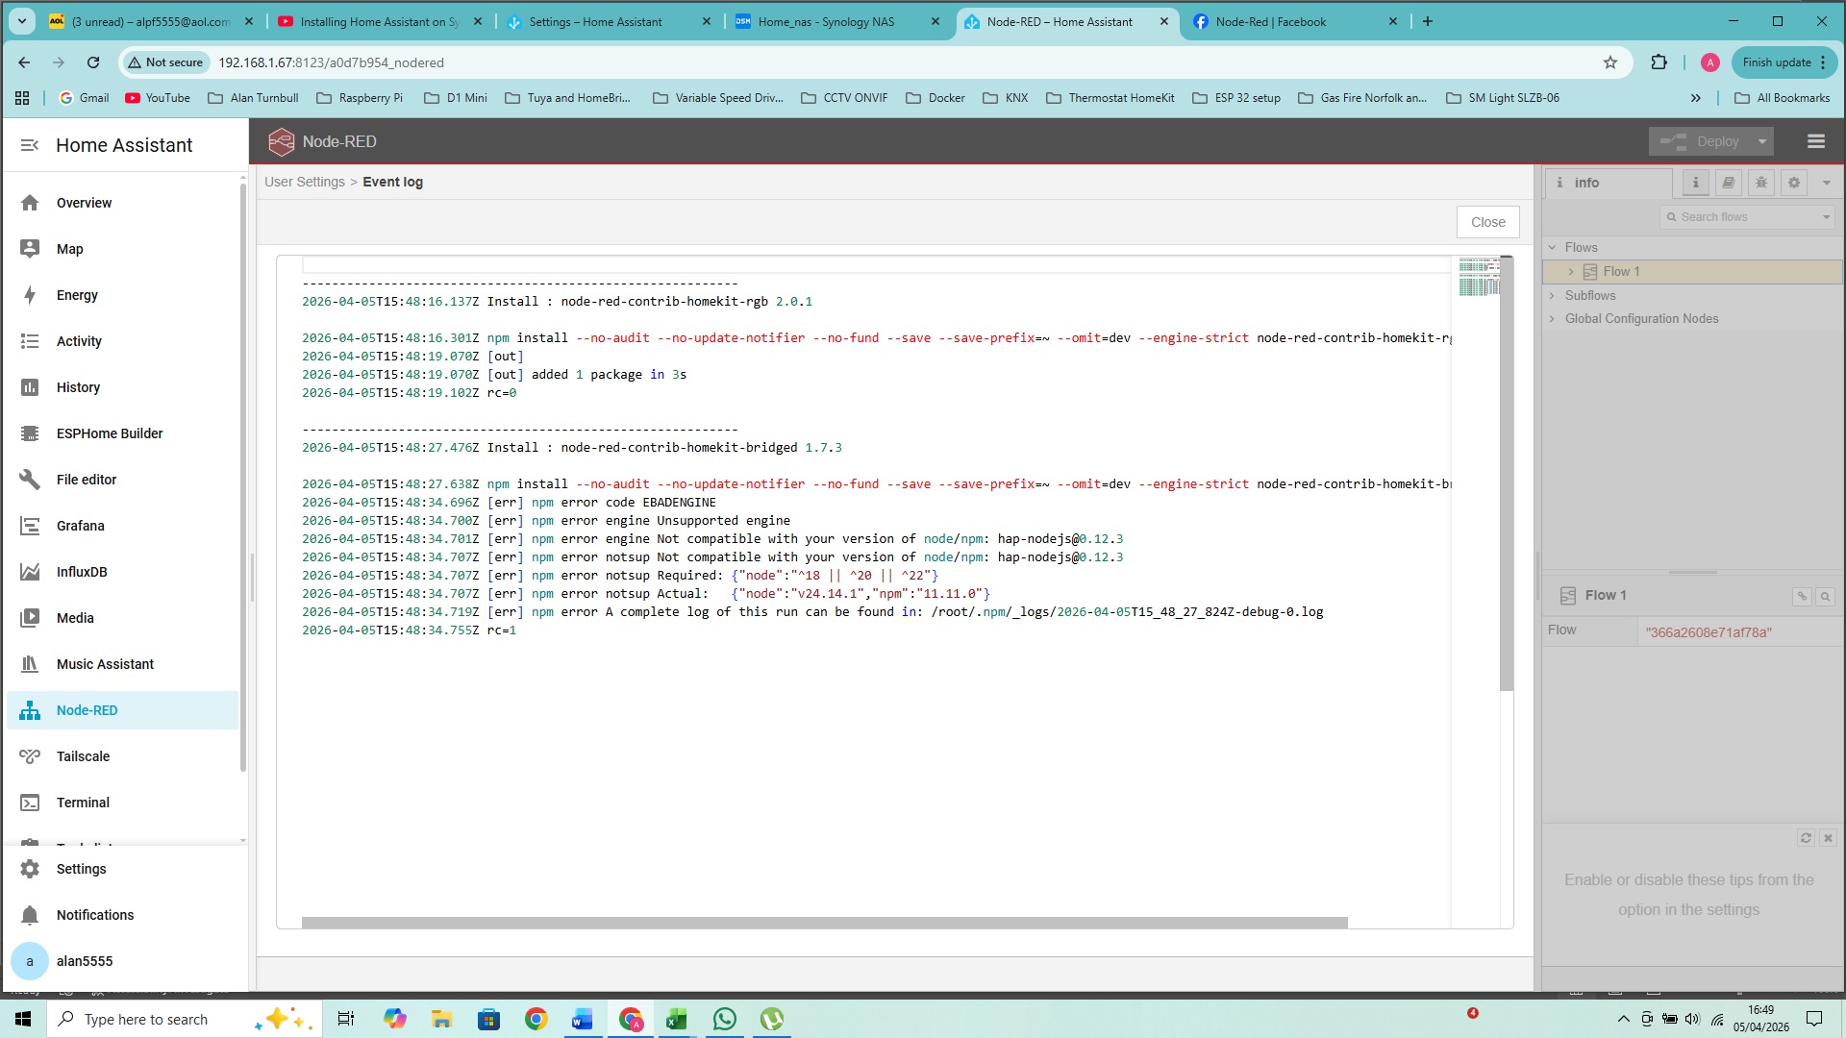Close the Event log view
This screenshot has height=1038, width=1846.
[x=1487, y=222]
